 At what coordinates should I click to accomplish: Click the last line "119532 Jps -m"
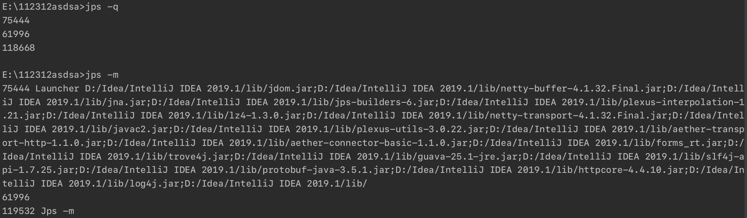coord(38,211)
